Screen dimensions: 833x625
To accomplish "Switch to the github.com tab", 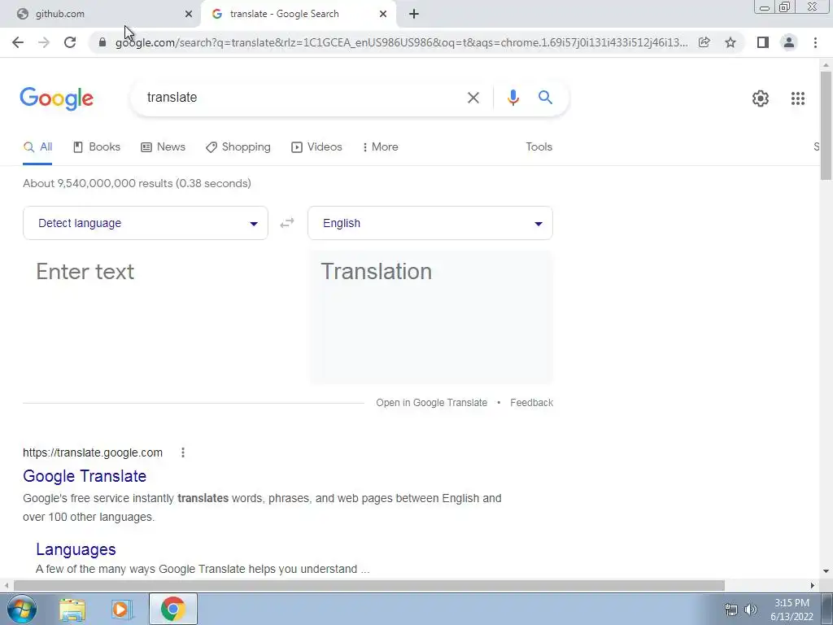I will coord(100,14).
